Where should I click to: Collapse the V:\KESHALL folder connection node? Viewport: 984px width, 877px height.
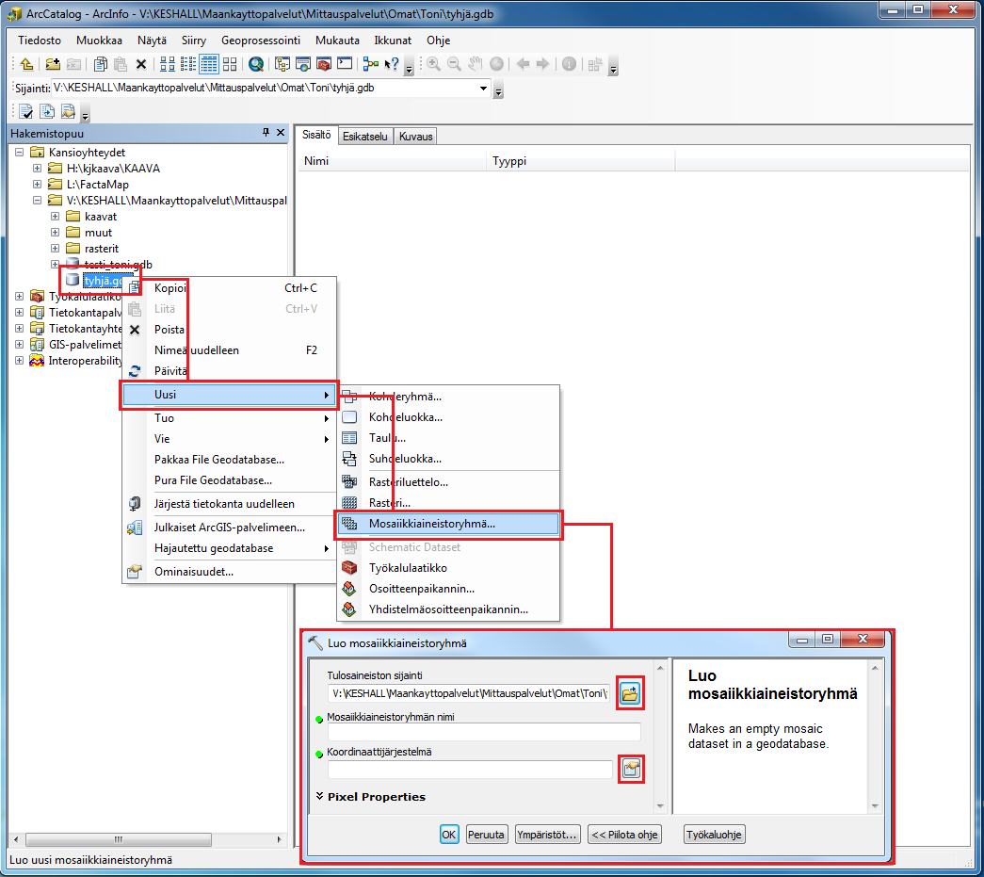coord(37,201)
